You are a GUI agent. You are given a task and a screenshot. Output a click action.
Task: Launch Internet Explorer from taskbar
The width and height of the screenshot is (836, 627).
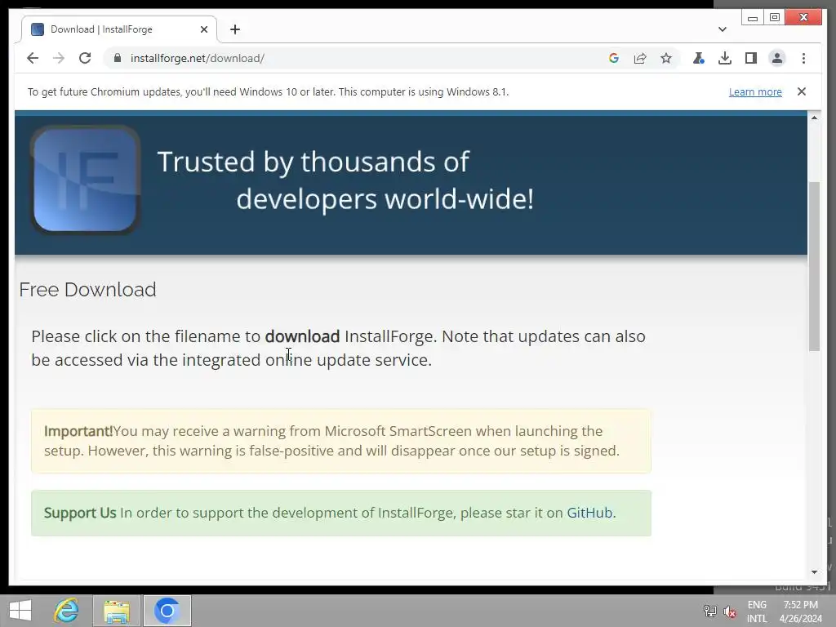pyautogui.click(x=67, y=611)
